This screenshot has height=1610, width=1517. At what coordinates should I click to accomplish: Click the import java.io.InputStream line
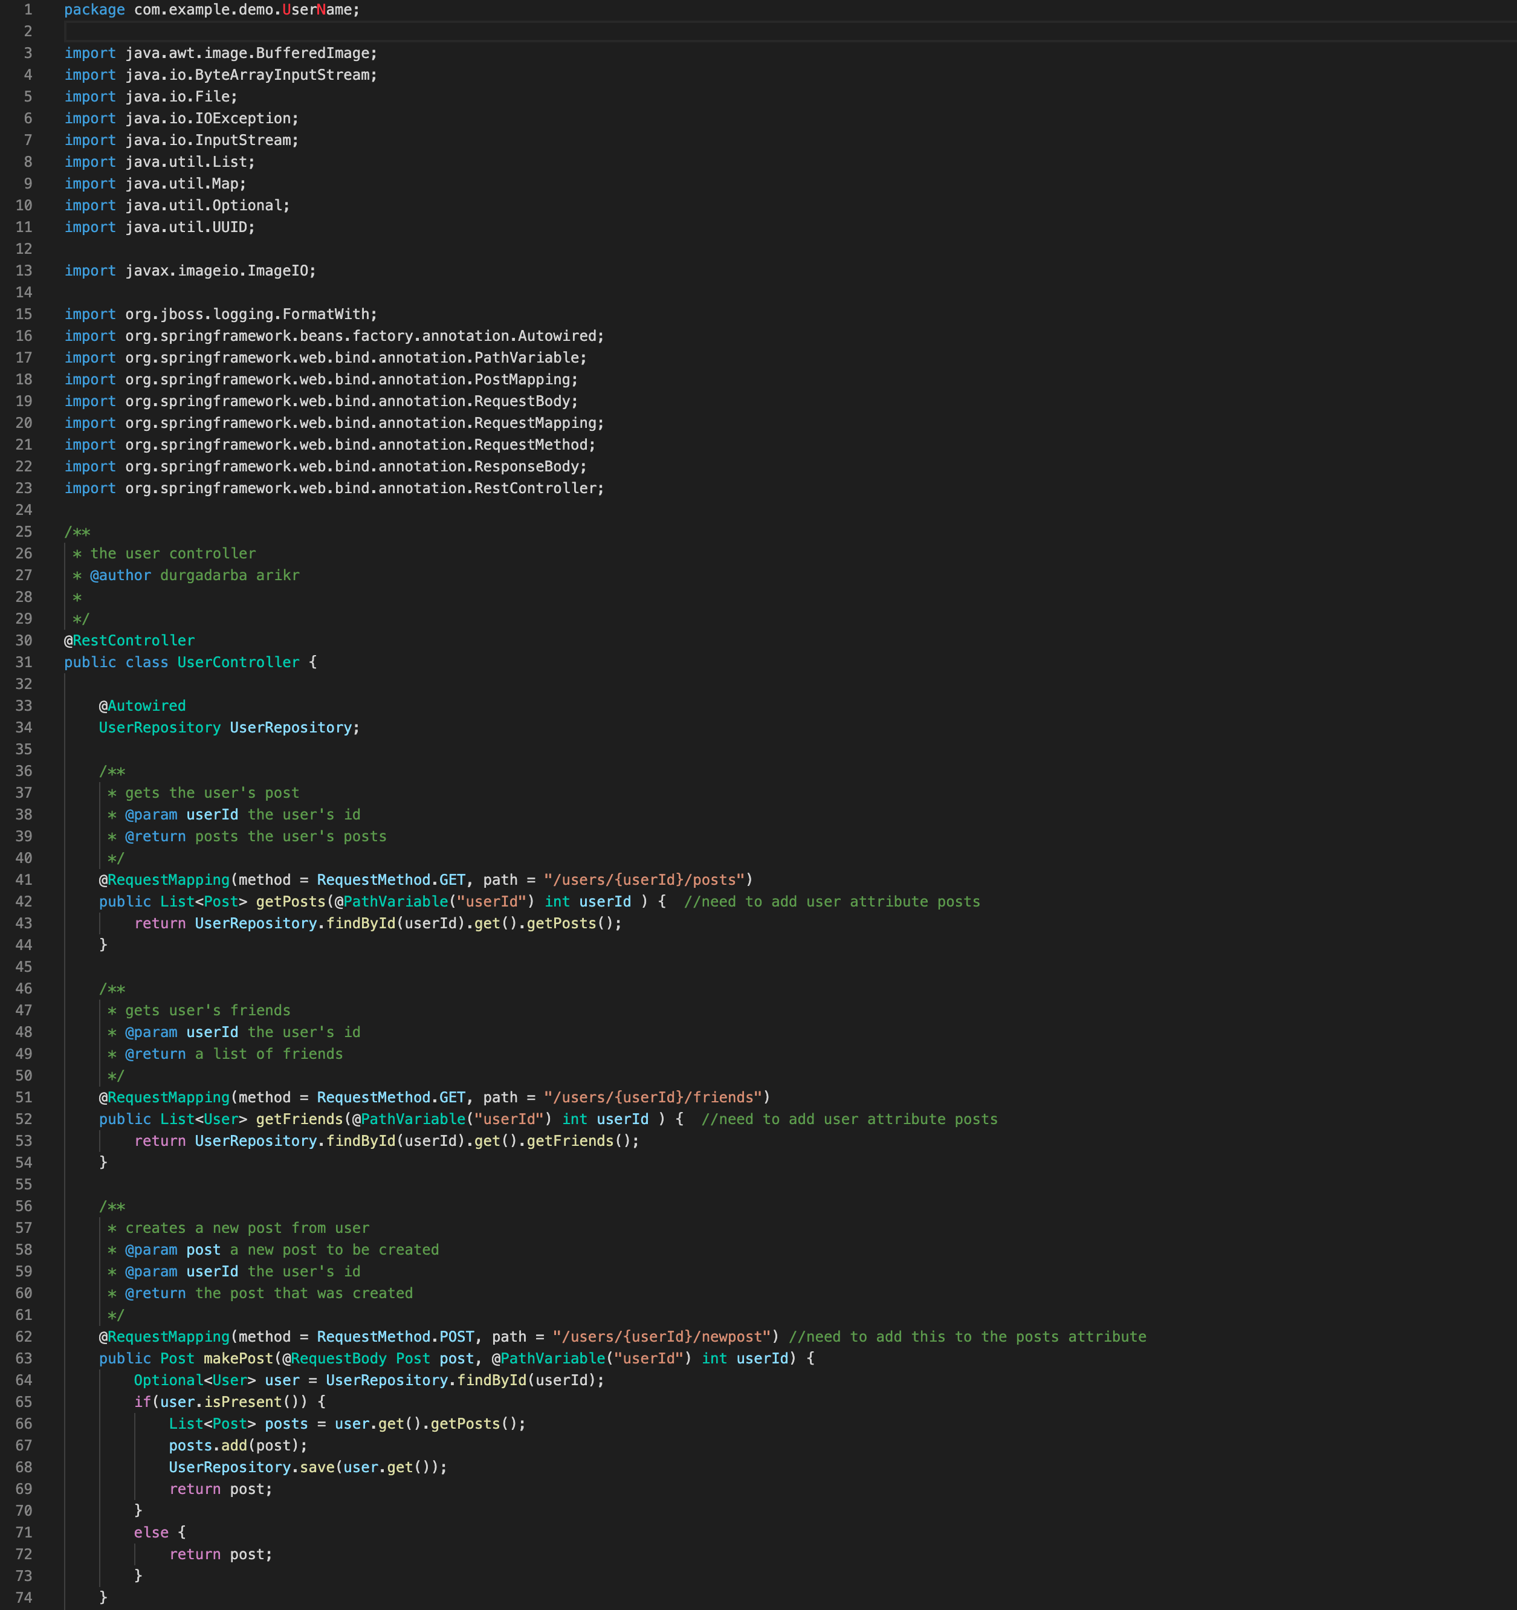tap(181, 140)
